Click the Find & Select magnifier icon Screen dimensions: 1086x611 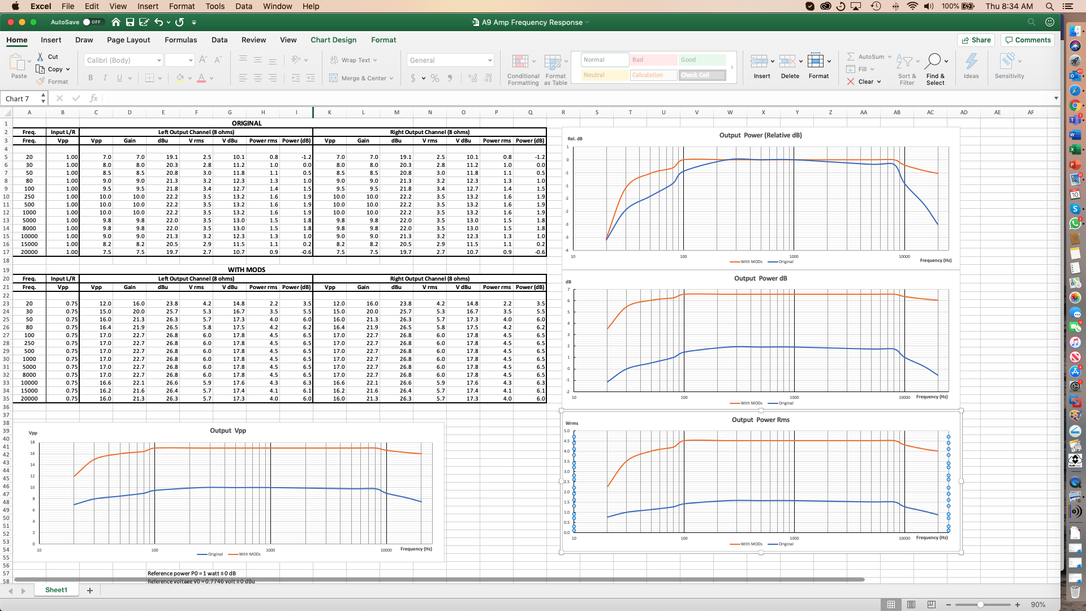pos(934,60)
